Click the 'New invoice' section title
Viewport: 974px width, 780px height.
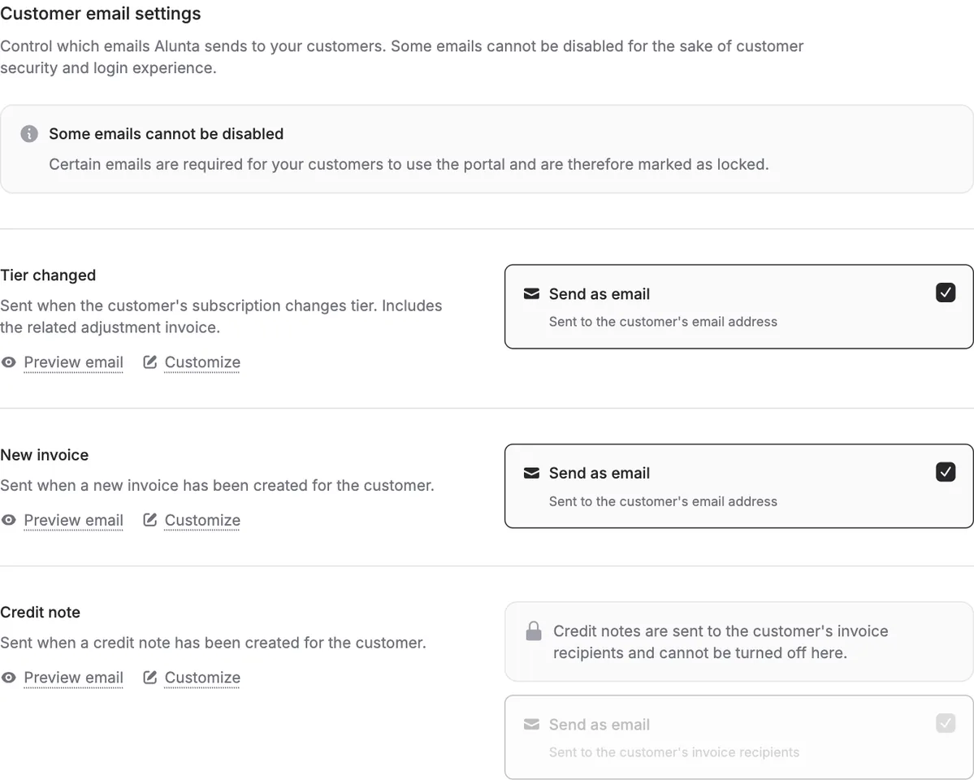click(44, 455)
